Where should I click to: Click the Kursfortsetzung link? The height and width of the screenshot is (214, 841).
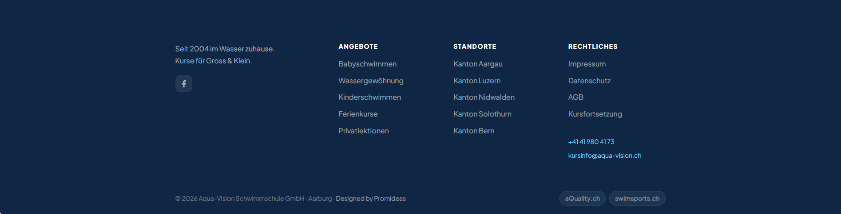pos(595,114)
